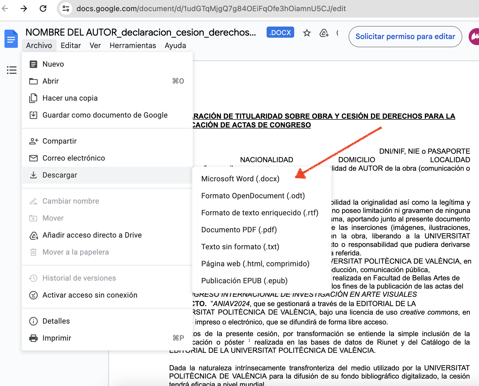Open the document outline icon
479x386 pixels.
pos(12,70)
